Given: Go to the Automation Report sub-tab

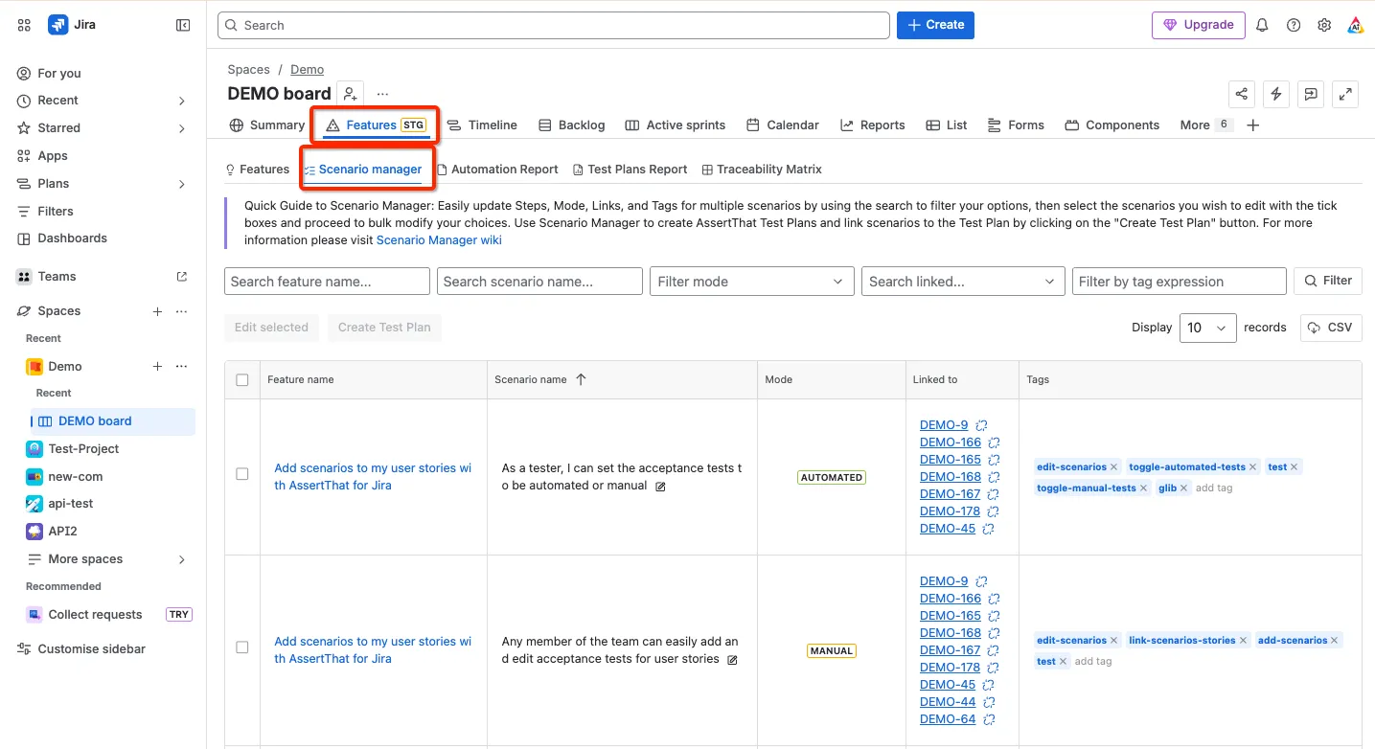Looking at the screenshot, I should [x=497, y=170].
